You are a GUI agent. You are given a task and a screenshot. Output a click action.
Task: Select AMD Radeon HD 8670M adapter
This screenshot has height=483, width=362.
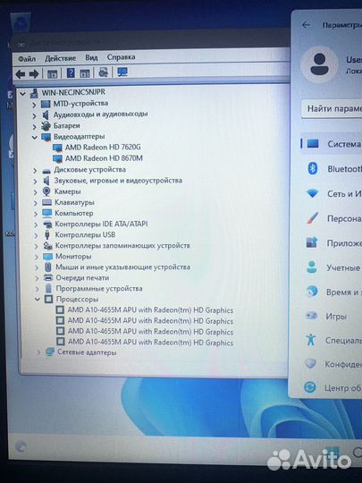104,158
